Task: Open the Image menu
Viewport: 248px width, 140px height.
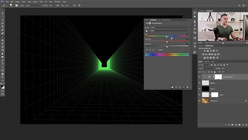Action: click(x=17, y=2)
